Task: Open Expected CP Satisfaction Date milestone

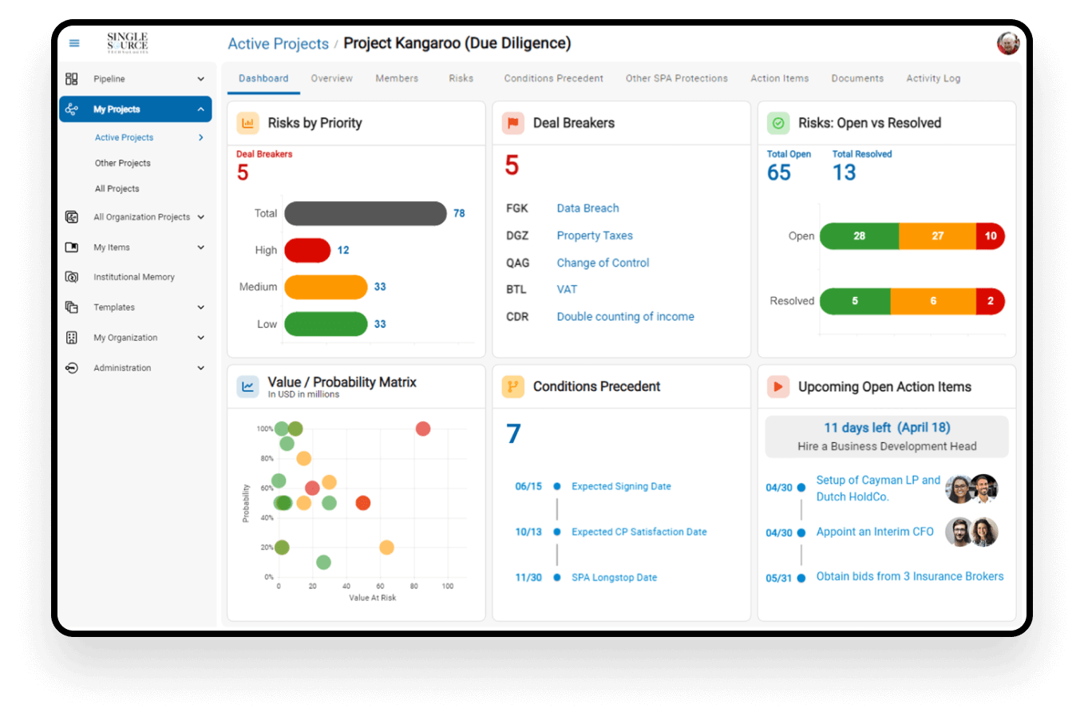Action: point(639,532)
